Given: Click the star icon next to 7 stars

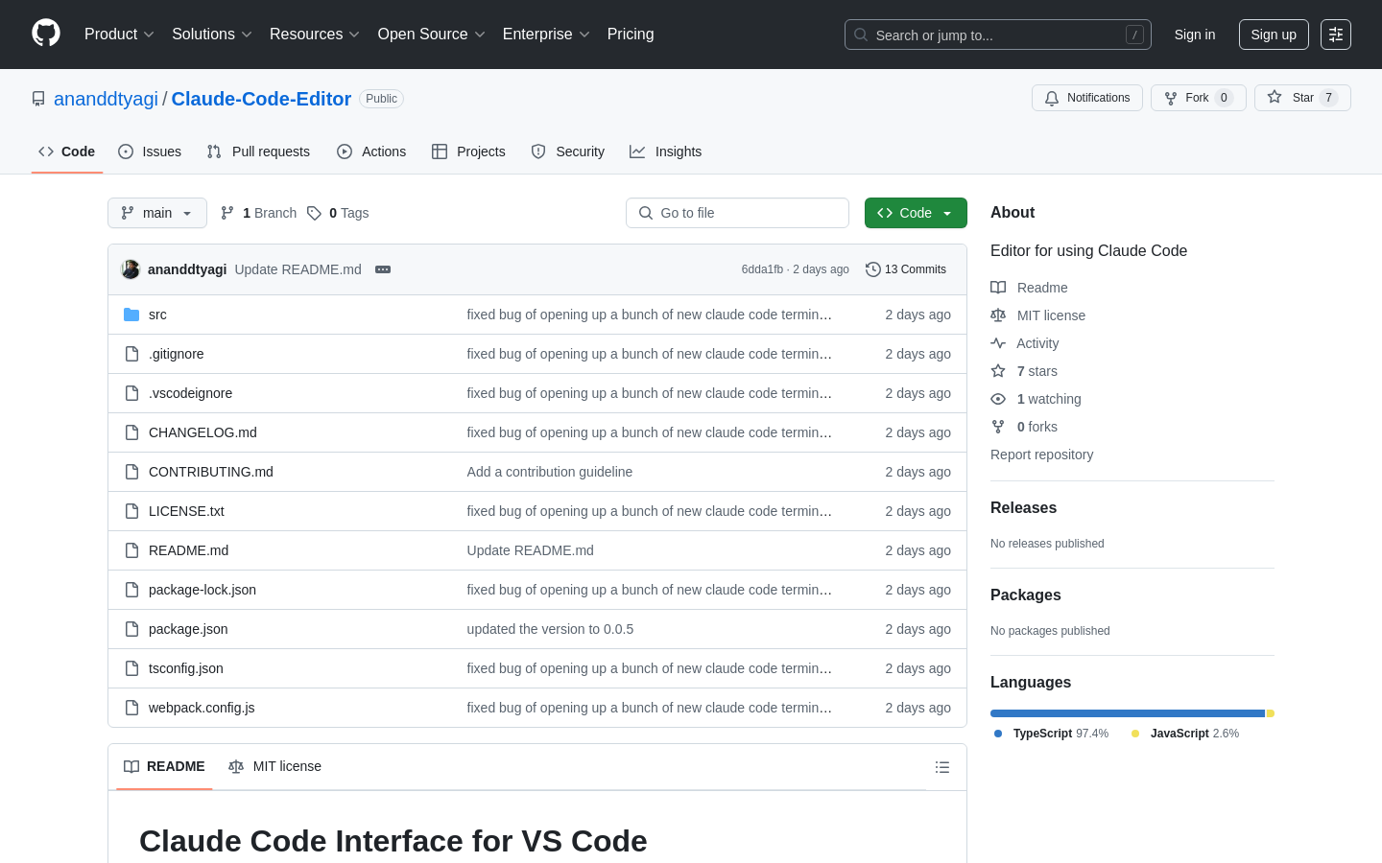Looking at the screenshot, I should (x=998, y=371).
